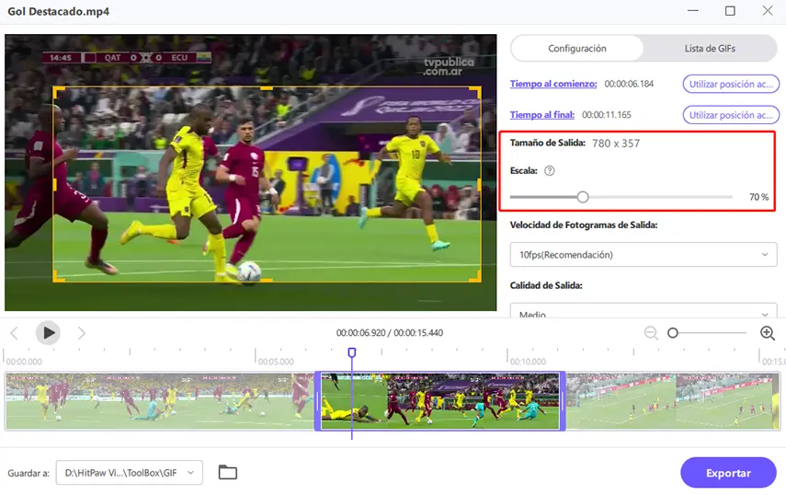Maximize the application window
786x495 pixels.
pyautogui.click(x=730, y=11)
